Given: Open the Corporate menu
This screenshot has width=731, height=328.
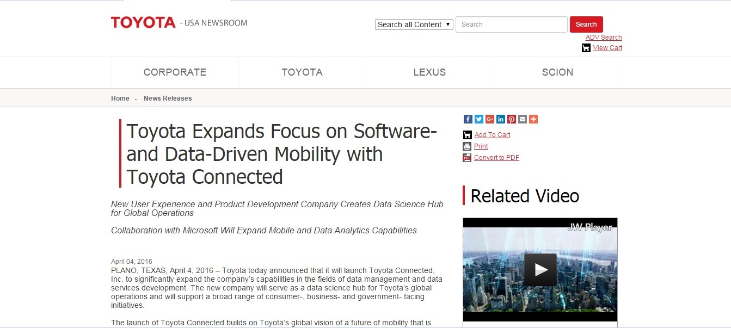Looking at the screenshot, I should pyautogui.click(x=175, y=72).
